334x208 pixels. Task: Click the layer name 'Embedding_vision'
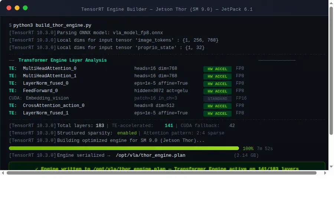point(47,98)
